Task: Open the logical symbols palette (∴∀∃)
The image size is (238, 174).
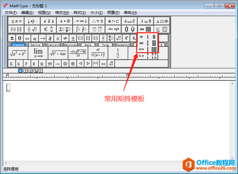Action: (x=97, y=21)
